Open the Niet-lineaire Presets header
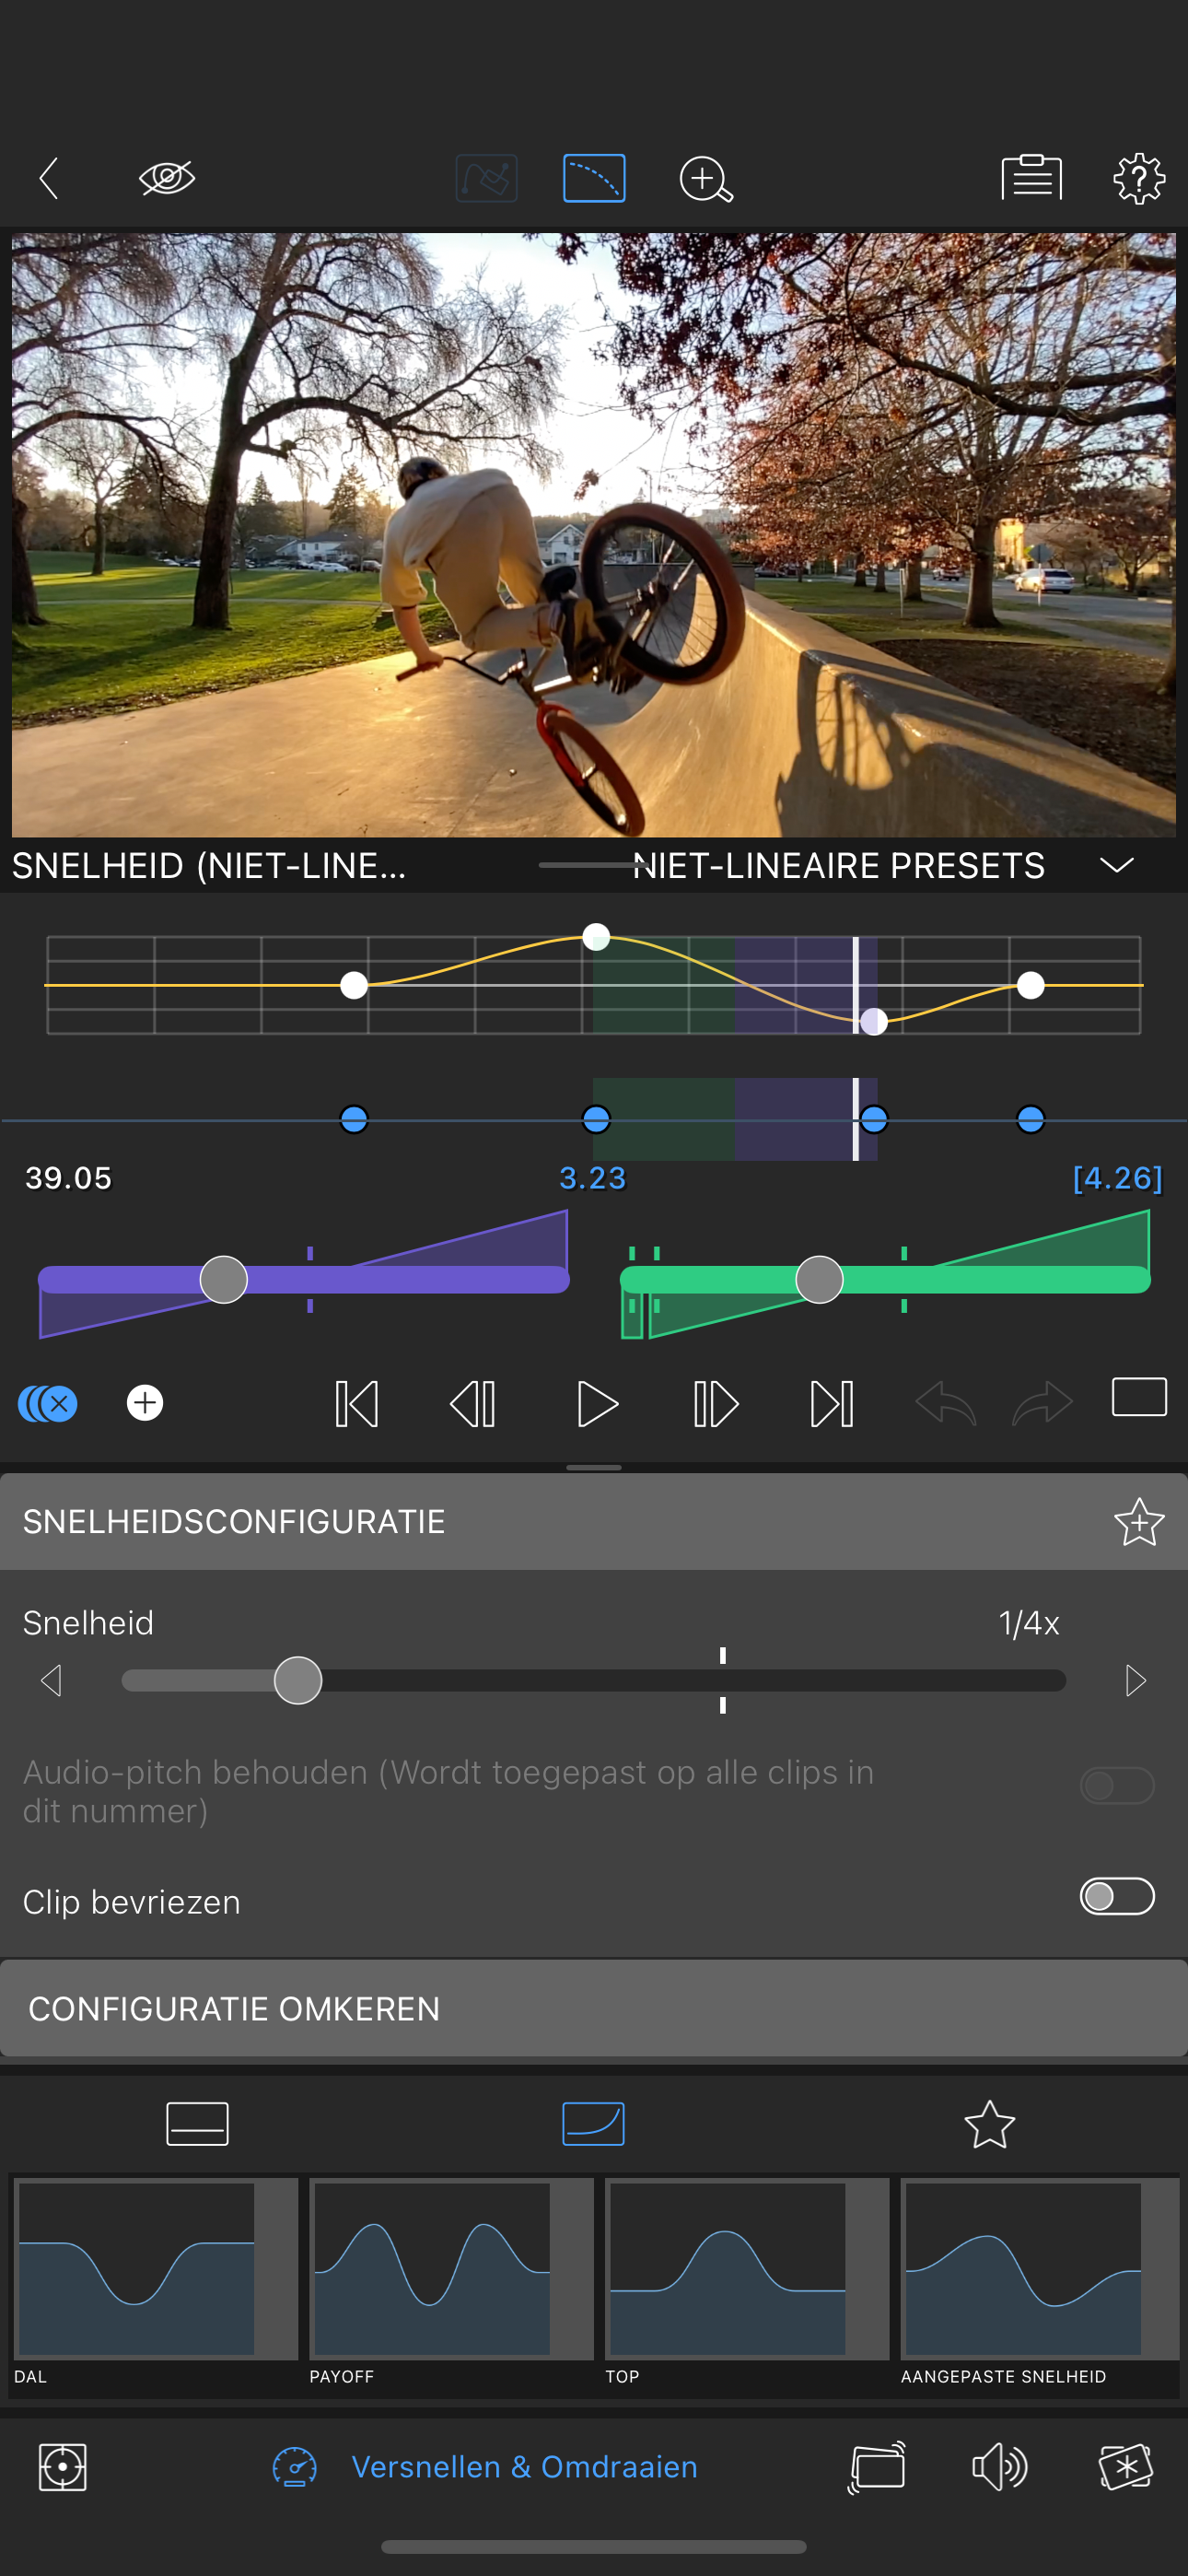Image resolution: width=1188 pixels, height=2576 pixels. pos(838,865)
